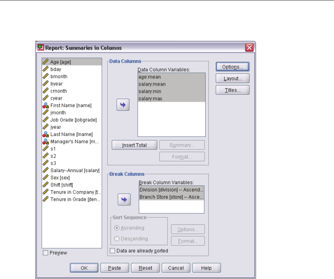334x279 pixels.
Task: Move variable into Data Columns with arrow
Action: tap(123, 105)
